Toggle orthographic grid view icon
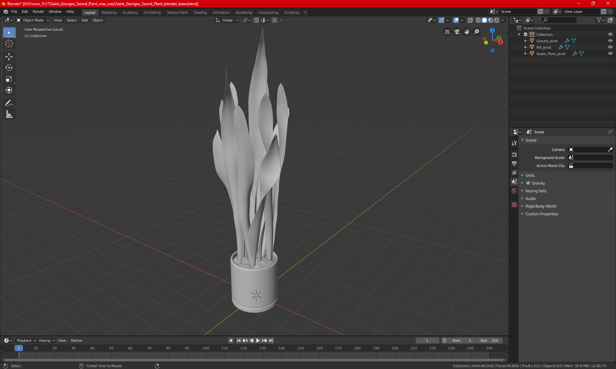Image resolution: width=616 pixels, height=369 pixels. pyautogui.click(x=447, y=32)
